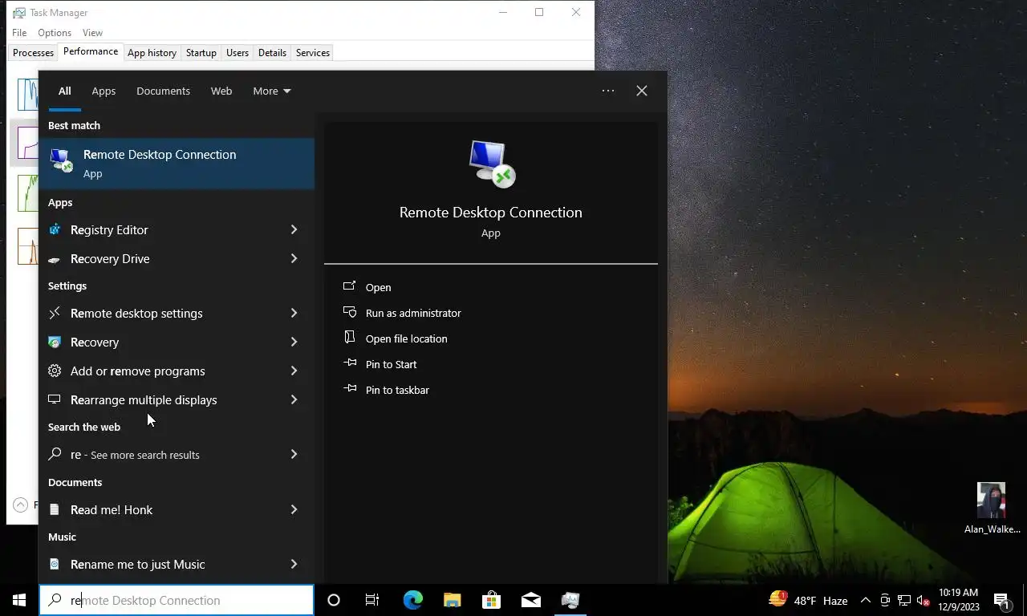Click the Add or remove programs gear icon
This screenshot has width=1027, height=616.
pos(55,371)
